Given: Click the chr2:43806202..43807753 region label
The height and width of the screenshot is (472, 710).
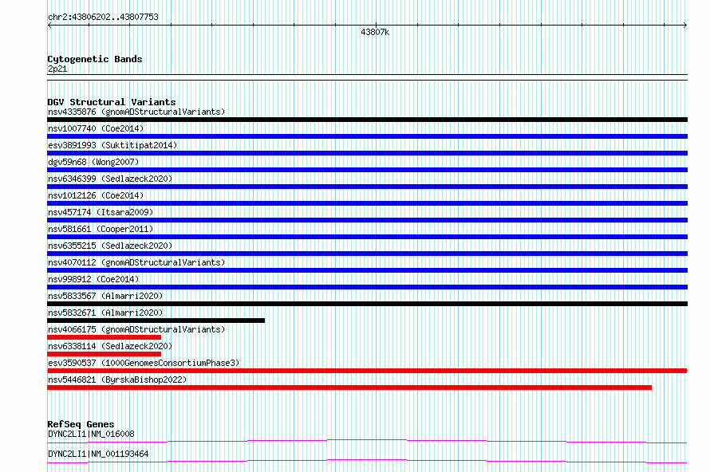Looking at the screenshot, I should tap(103, 17).
